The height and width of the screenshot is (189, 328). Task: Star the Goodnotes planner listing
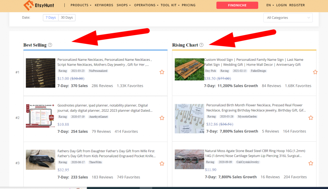pos(162,118)
